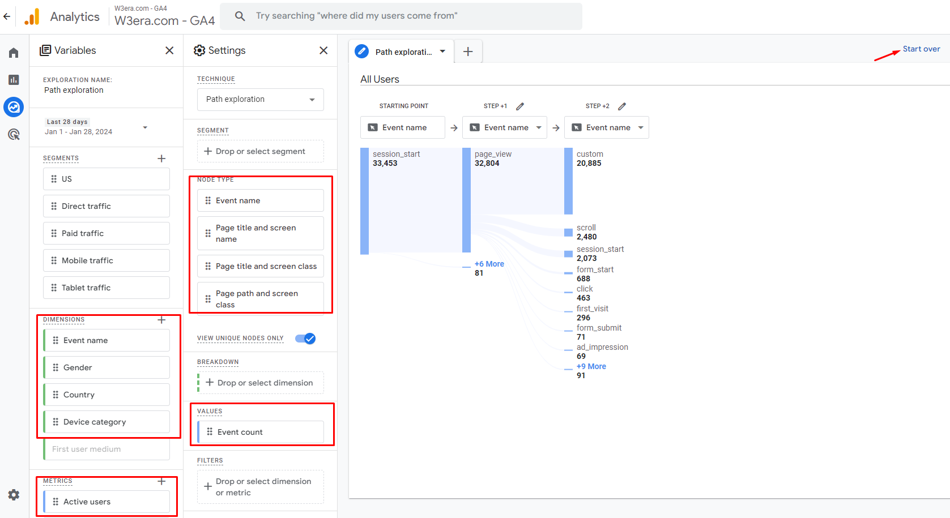Image resolution: width=950 pixels, height=518 pixels.
Task: Click the search magnifier icon
Action: point(240,16)
